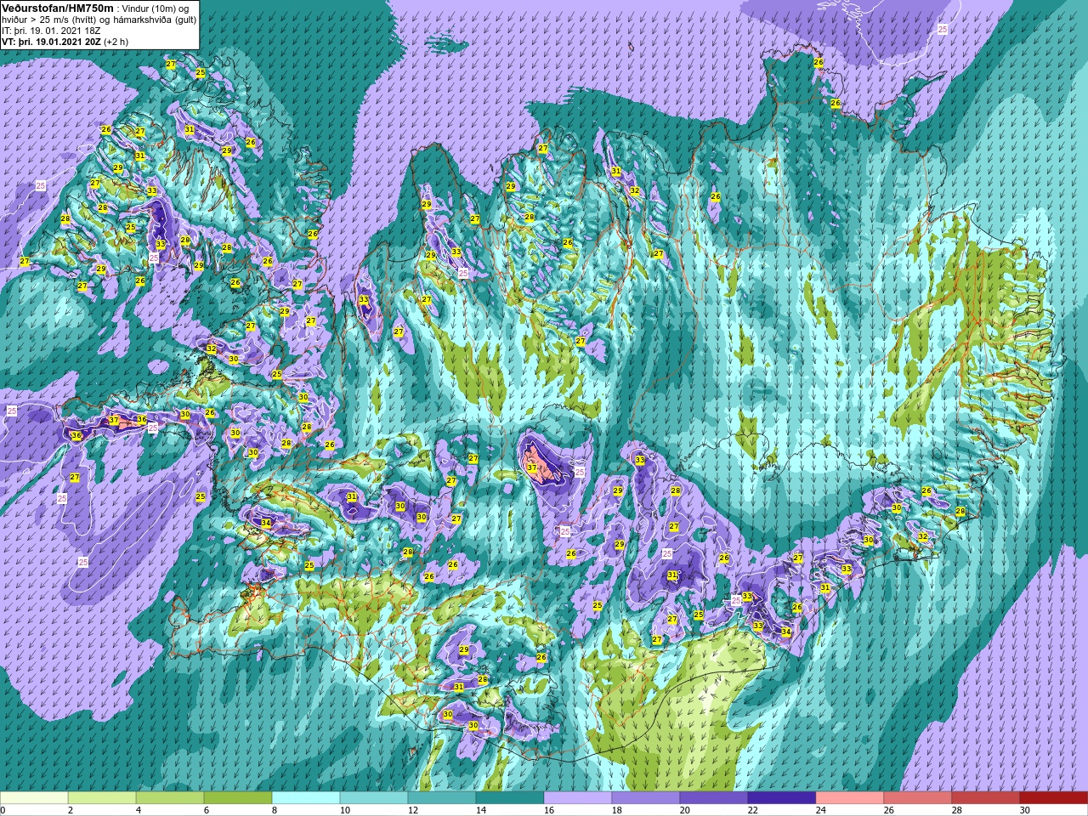
Task: Pick the indigo 22–24 legend swatch
Action: tap(782, 798)
